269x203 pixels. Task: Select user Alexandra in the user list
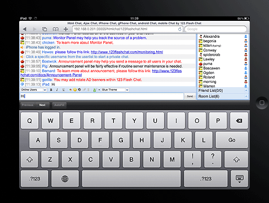click(211, 37)
